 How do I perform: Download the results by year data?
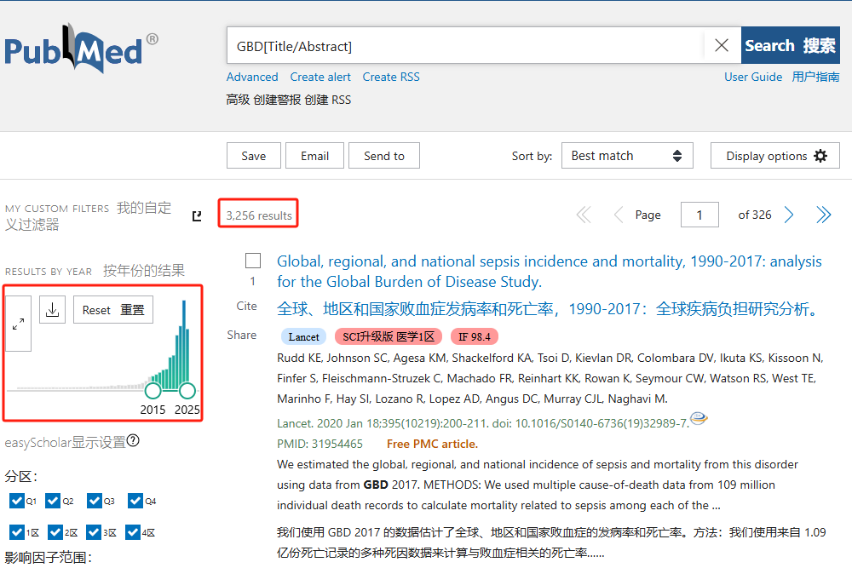coord(53,309)
